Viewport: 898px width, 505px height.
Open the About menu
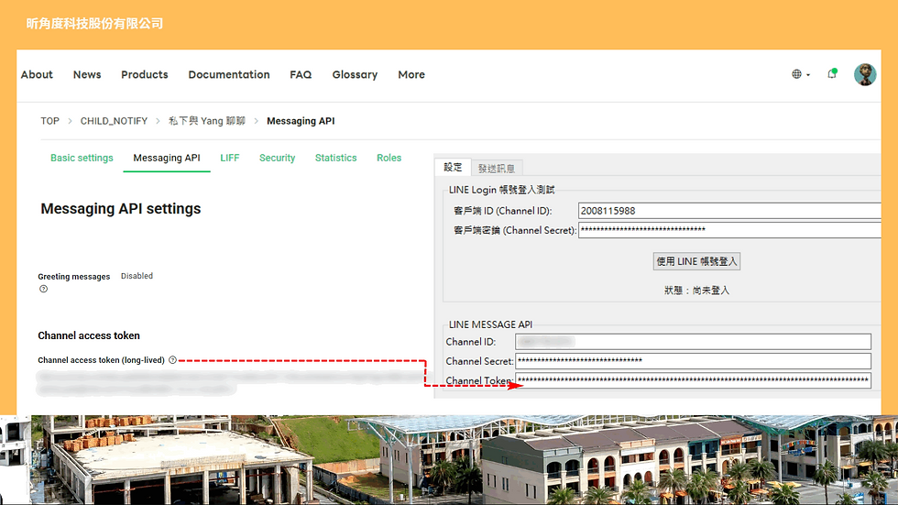(37, 74)
